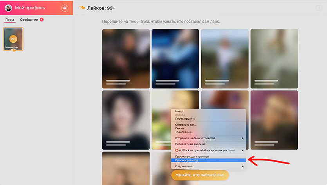Click the first blurred like card
This screenshot has height=185, width=327.
pyautogui.click(x=126, y=59)
